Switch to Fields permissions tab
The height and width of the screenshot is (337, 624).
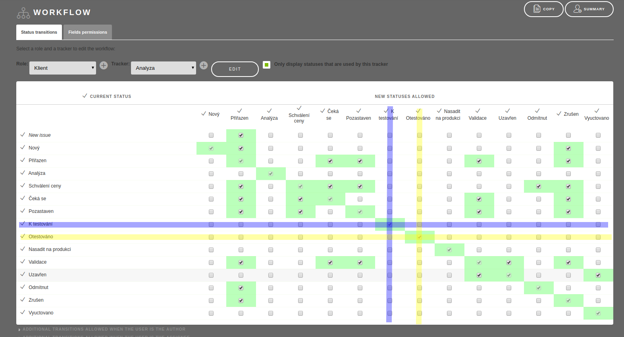[x=88, y=32]
